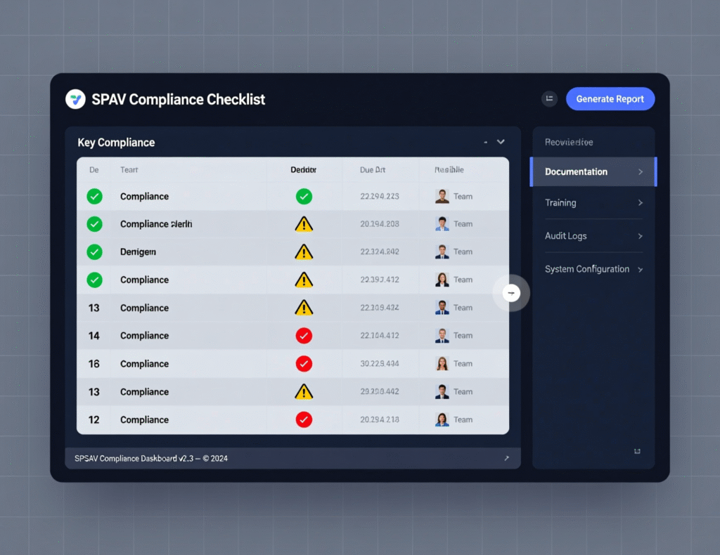The height and width of the screenshot is (555, 720).
Task: Toggle the green status check on the Denigem row
Action: pyautogui.click(x=94, y=252)
